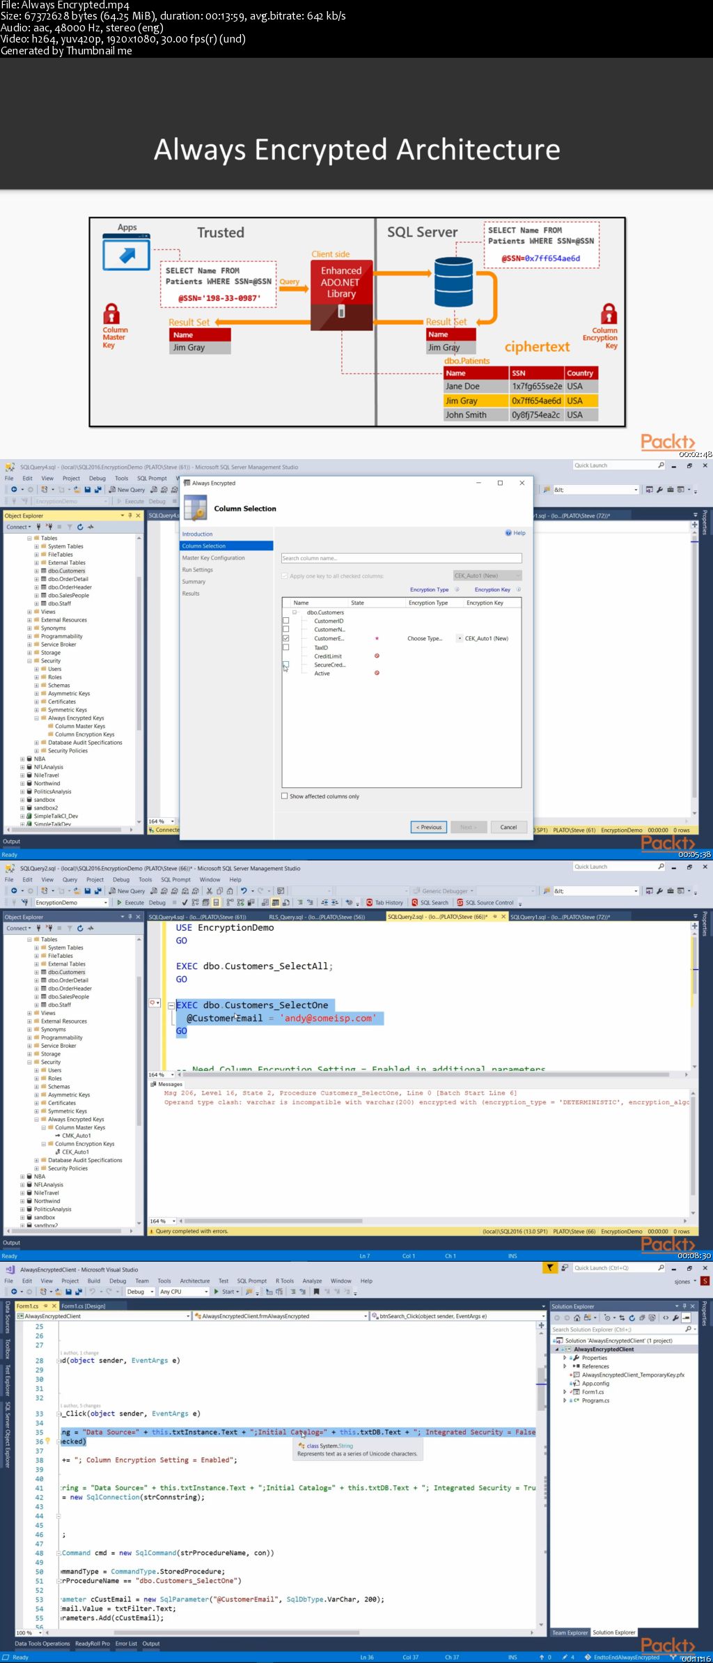This screenshot has height=1663, width=713.
Task: Select Program.cs in Solution Explorer
Action: (595, 1400)
